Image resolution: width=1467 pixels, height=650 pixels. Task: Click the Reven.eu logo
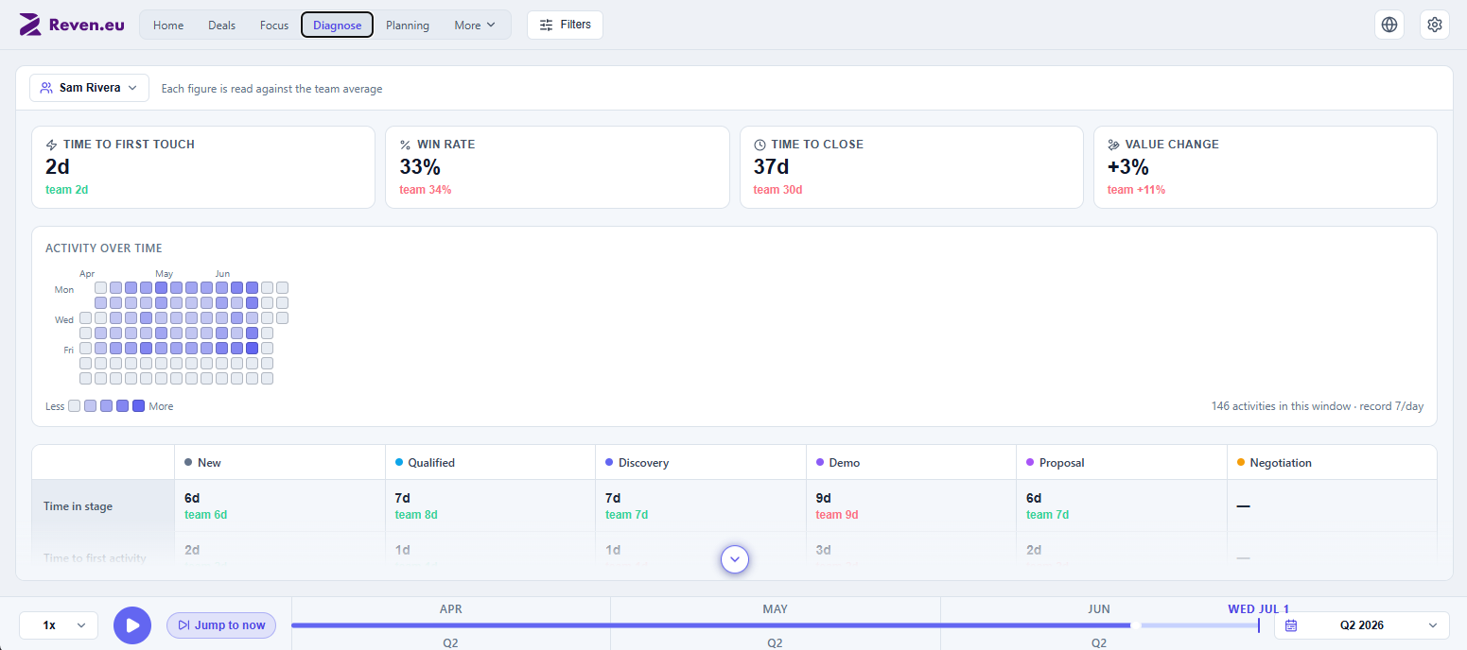tap(72, 26)
